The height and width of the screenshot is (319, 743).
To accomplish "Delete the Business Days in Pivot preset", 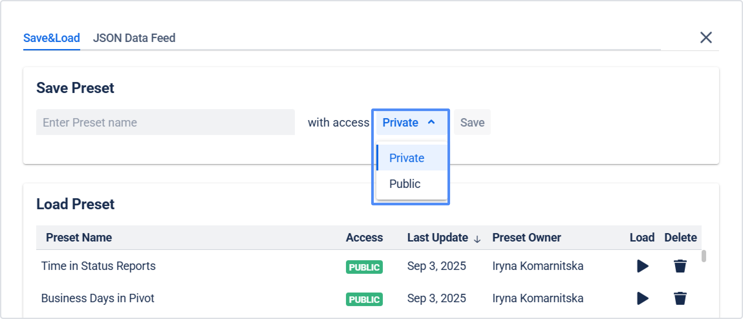I will point(680,298).
